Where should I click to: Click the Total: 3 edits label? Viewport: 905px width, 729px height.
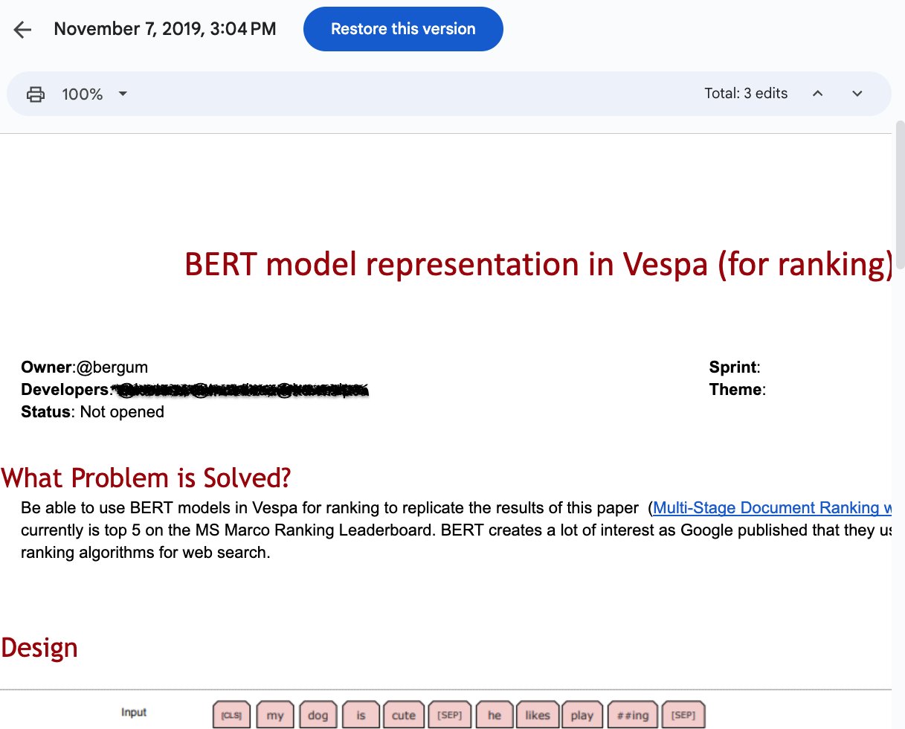[x=746, y=94]
